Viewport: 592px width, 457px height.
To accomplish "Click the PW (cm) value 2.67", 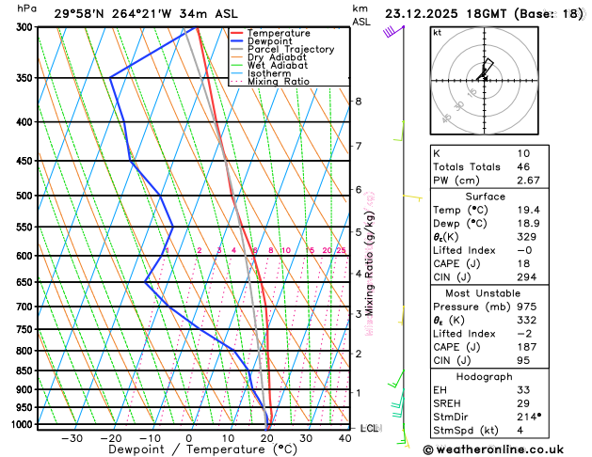I will [528, 181].
